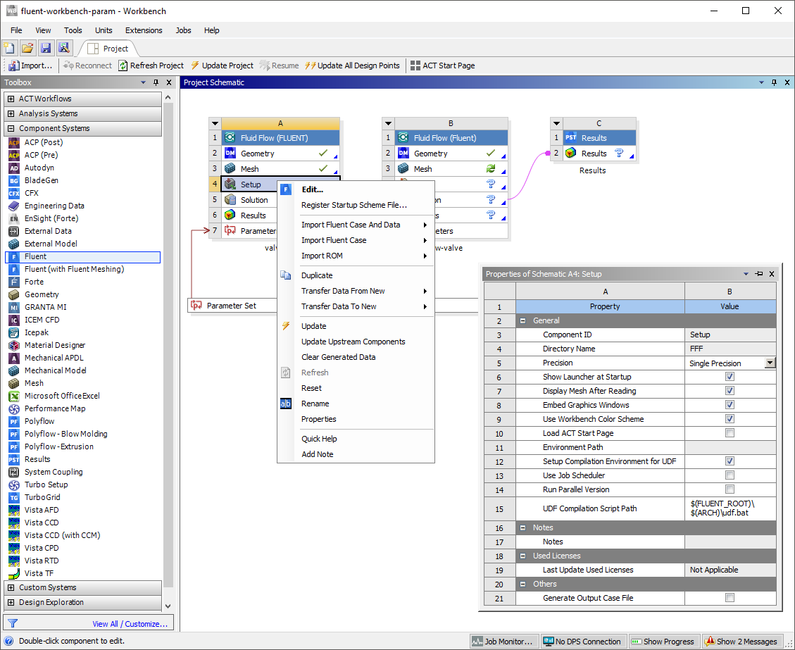
Task: Open the Precision dropdown
Action: (x=770, y=363)
